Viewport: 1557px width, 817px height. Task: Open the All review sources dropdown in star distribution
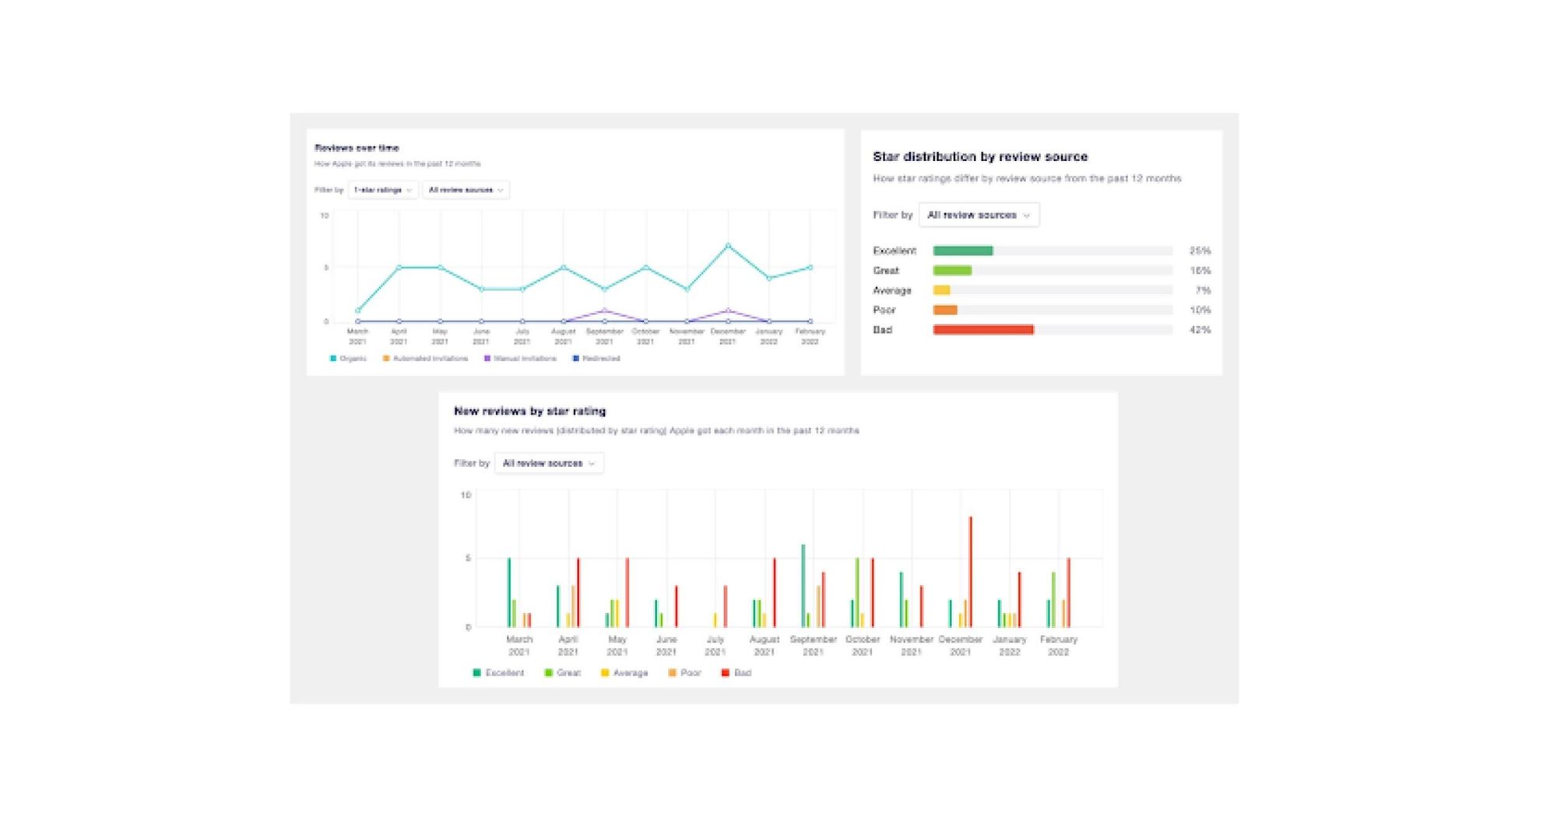click(x=979, y=215)
